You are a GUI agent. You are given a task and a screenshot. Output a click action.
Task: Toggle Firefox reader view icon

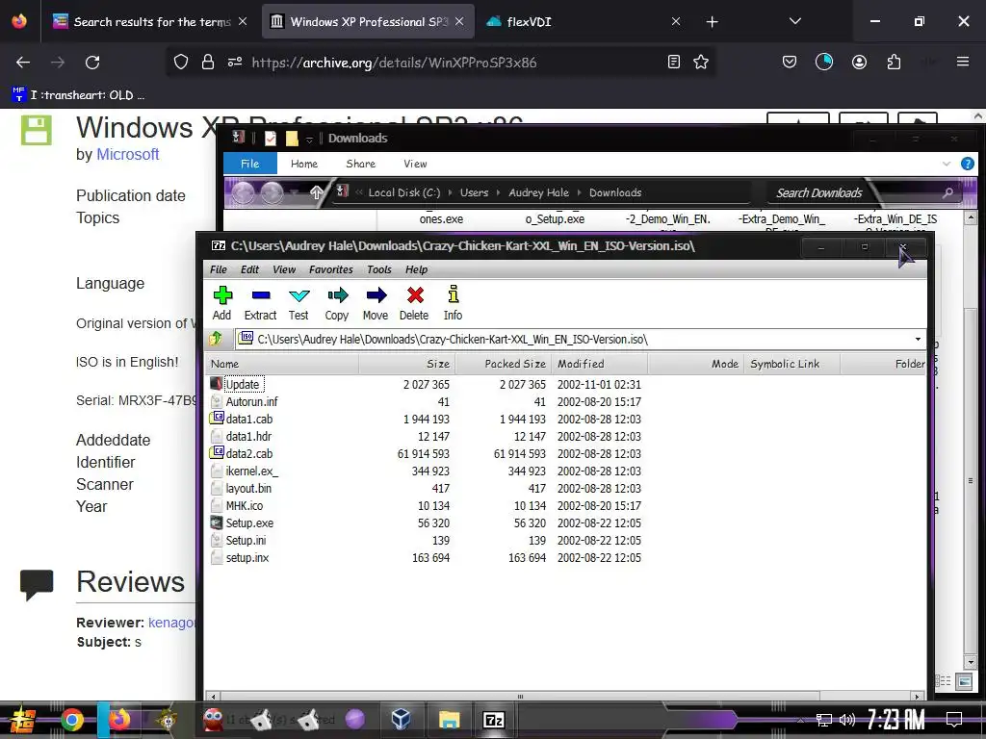click(674, 62)
